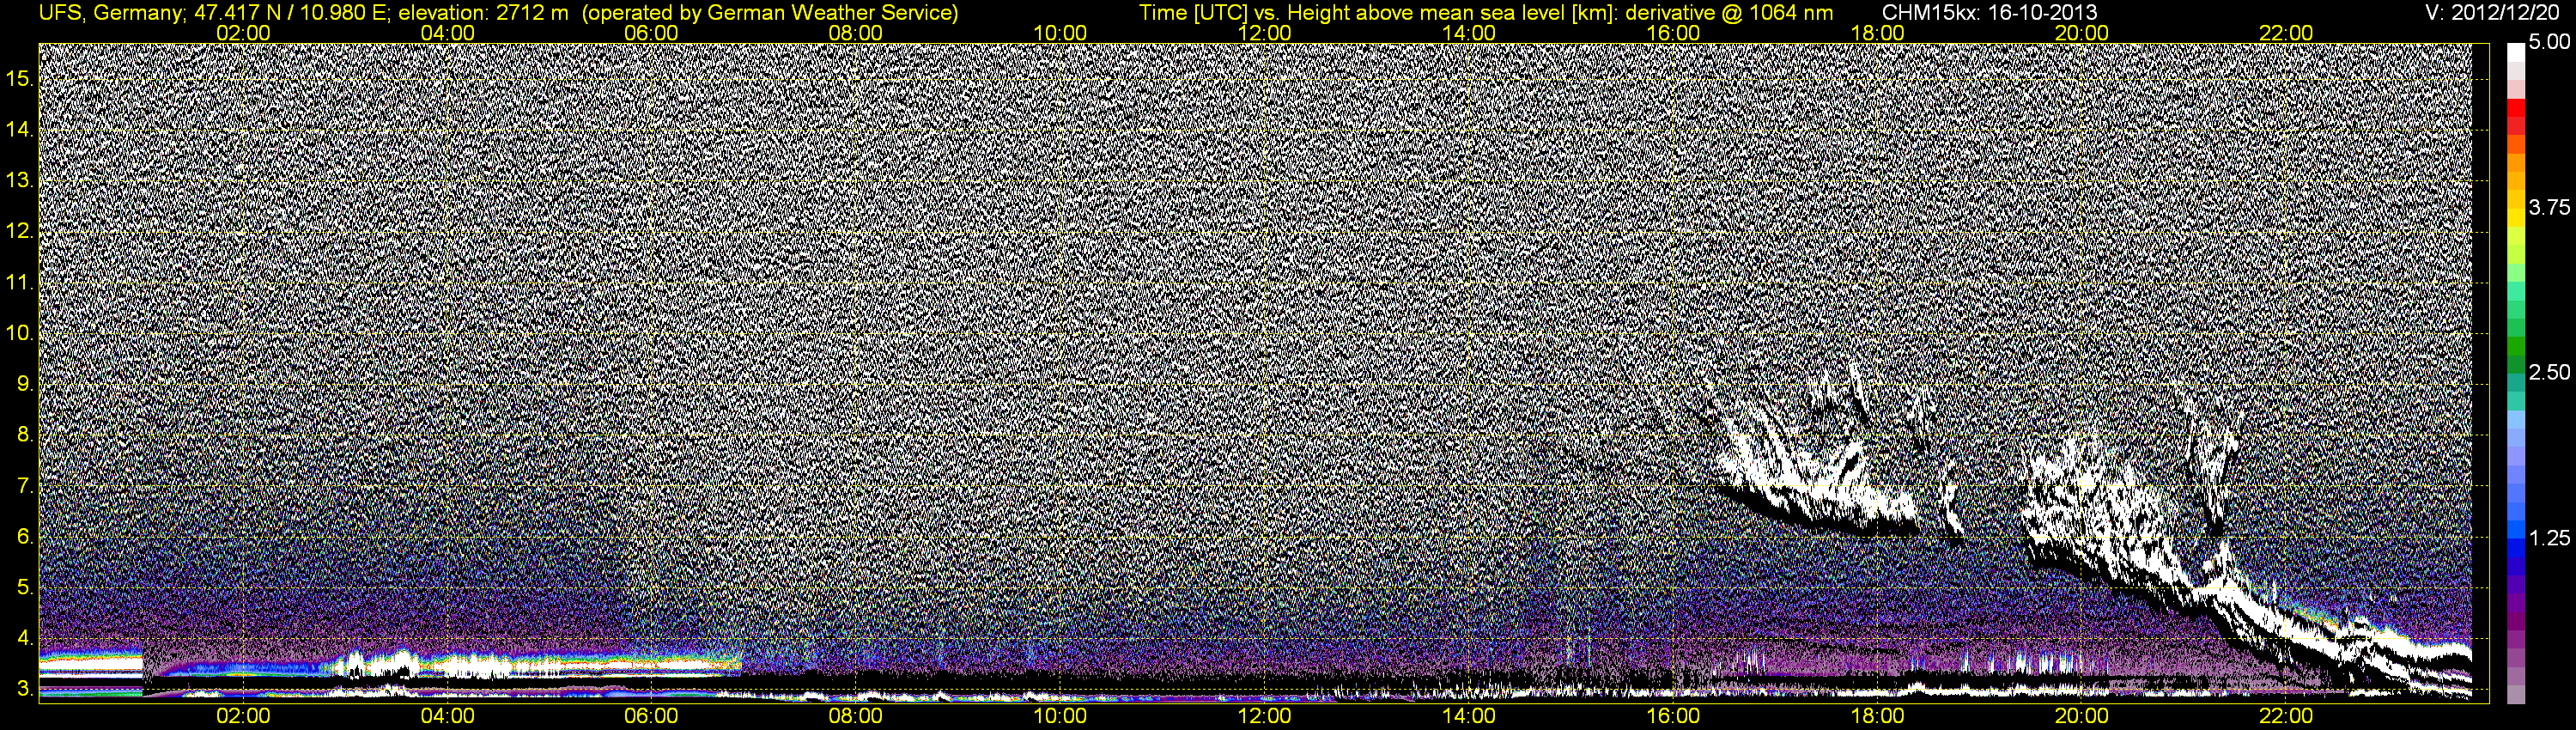Click the '18:00' label on the bottom time axis

(1877, 716)
